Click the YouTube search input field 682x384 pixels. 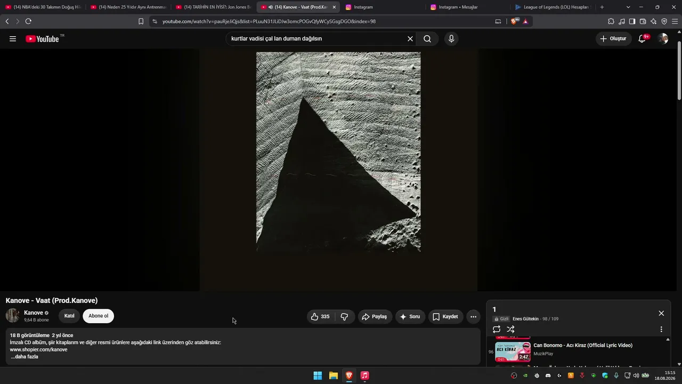click(x=317, y=38)
